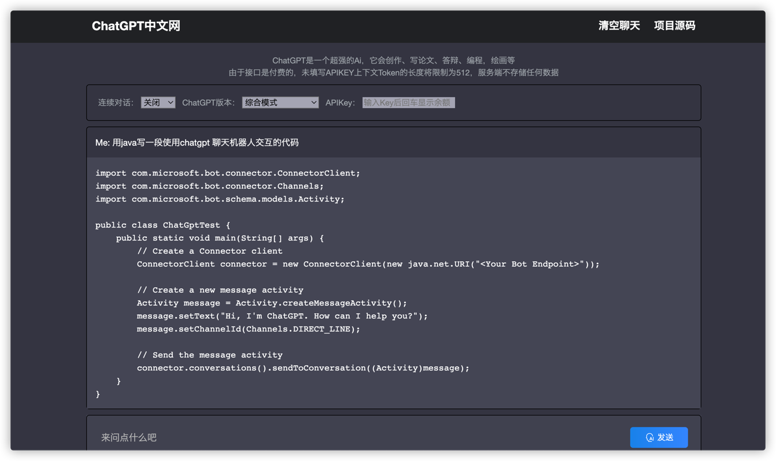Click the icon inside the 发送 button
776x461 pixels.
coord(650,438)
